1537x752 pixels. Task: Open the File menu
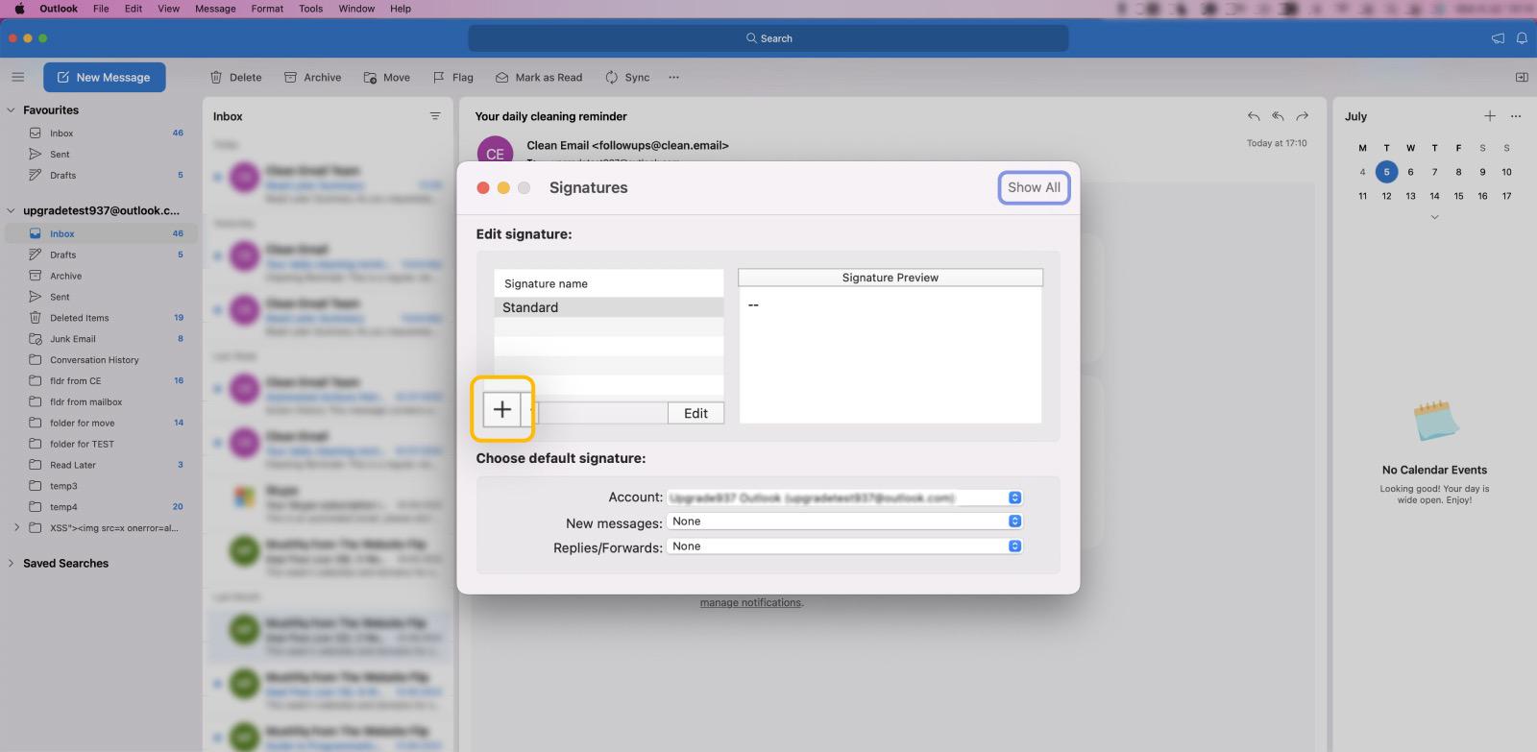pyautogui.click(x=101, y=9)
